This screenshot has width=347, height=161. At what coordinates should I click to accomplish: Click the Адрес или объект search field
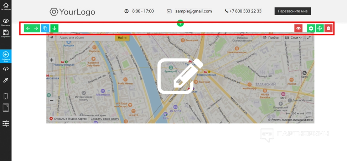(x=86, y=38)
